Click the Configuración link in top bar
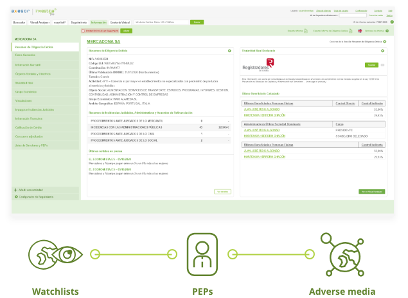Viewport: 408px width, 298px height. coord(361,11)
